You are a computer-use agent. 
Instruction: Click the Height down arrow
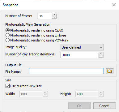[101, 95]
